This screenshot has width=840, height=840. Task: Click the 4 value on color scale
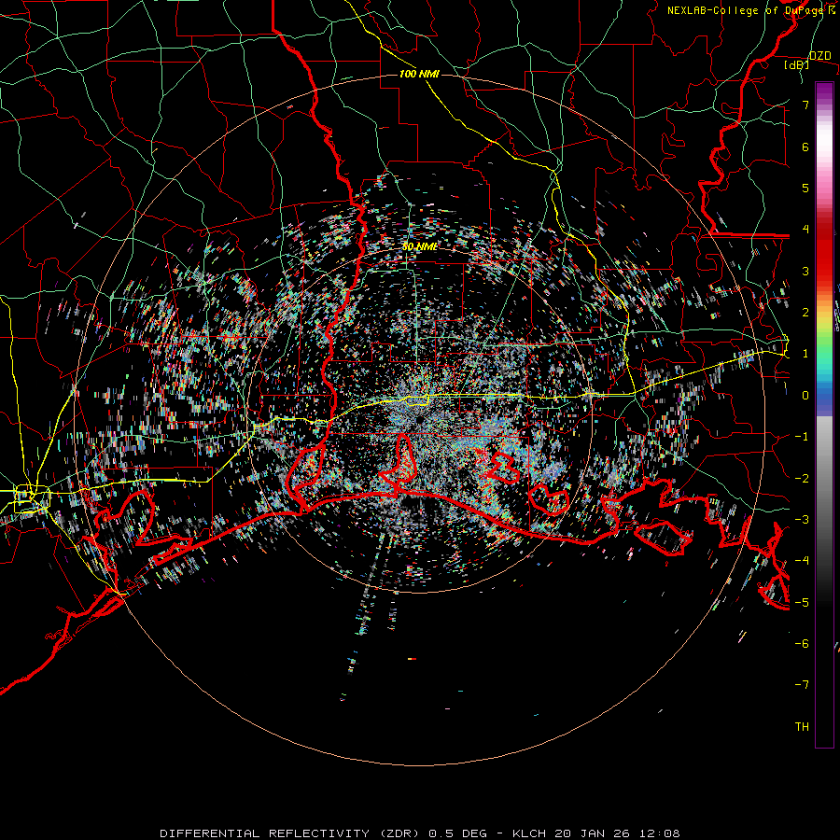[x=805, y=230]
